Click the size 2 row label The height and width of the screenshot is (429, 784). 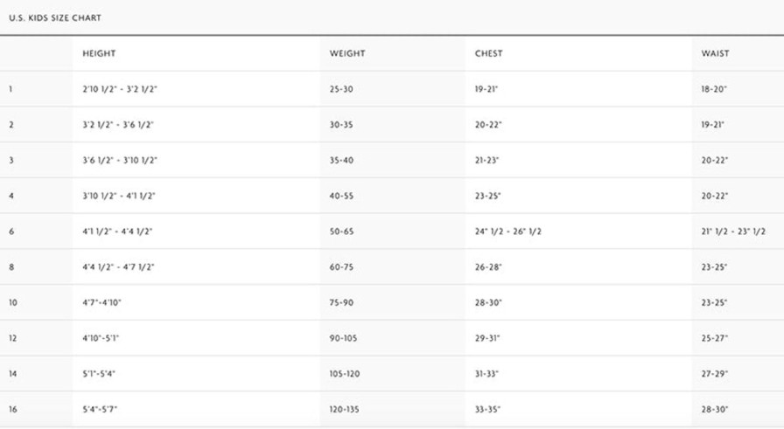coord(11,125)
